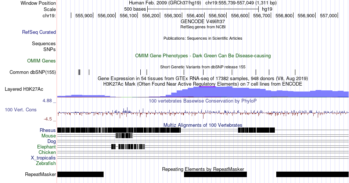This screenshot has width=349, height=183.
Task: Click the PhyloP 4.88 upper value
Action: point(47,101)
